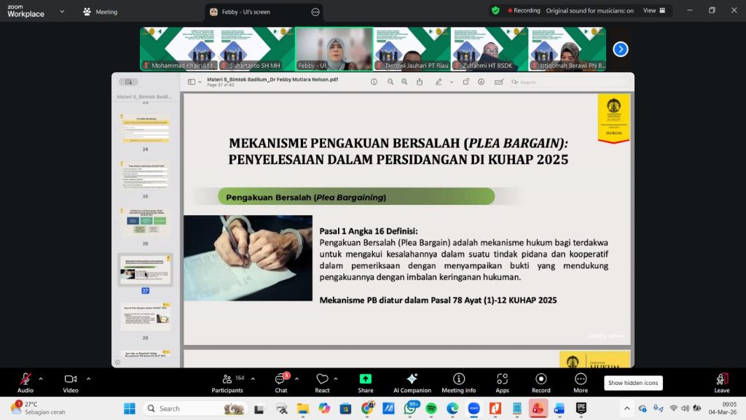Viewport: 746px width, 420px height.
Task: Expand audio options arrow next to Audio
Action: [x=41, y=378]
